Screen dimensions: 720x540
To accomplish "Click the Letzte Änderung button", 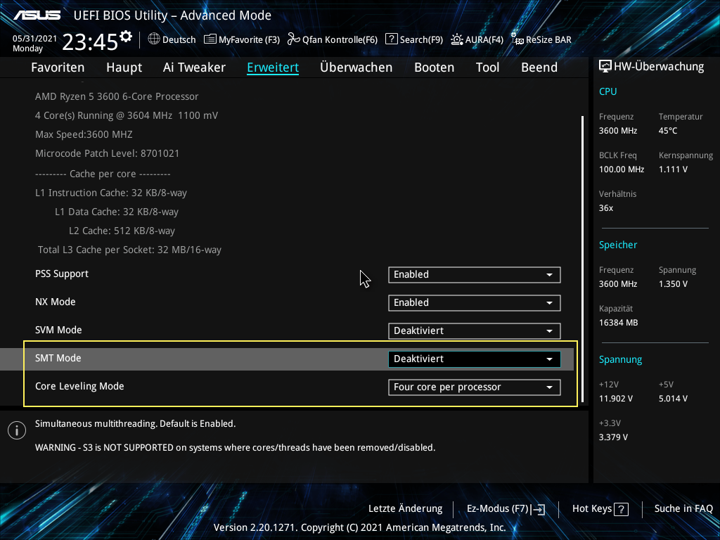I will point(405,508).
